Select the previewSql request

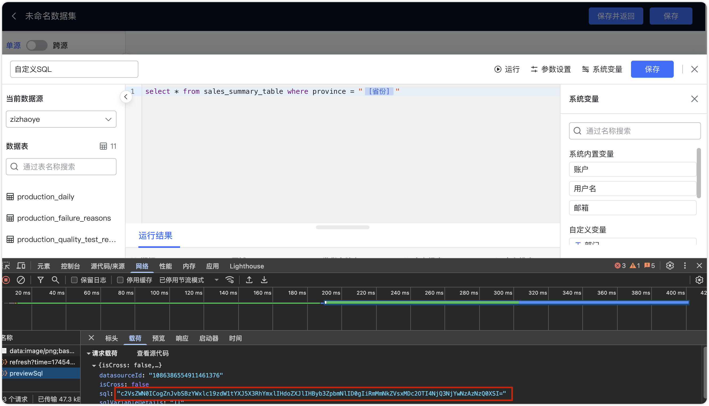tap(41, 373)
